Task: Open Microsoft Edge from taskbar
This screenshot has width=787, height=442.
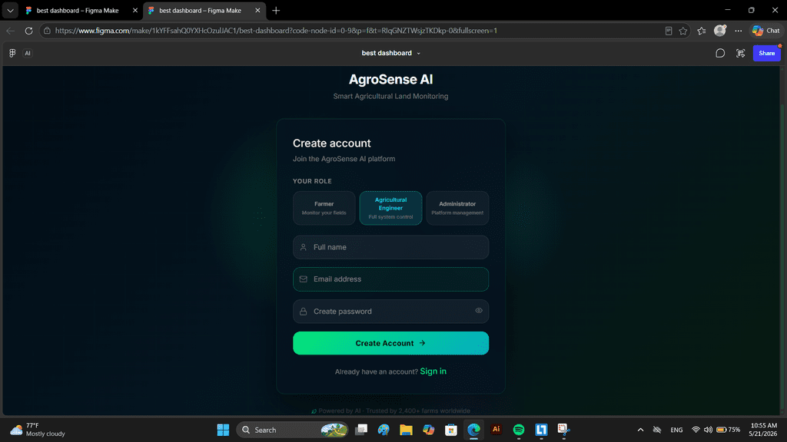Action: pos(473,430)
